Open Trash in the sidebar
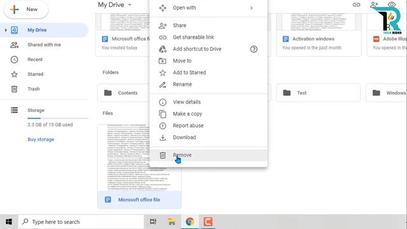Viewport: 407px width, 229px height. coord(34,89)
